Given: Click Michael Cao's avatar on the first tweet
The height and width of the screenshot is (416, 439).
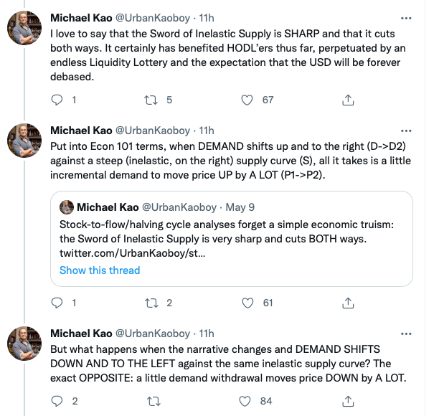Looking at the screenshot, I should [x=24, y=29].
